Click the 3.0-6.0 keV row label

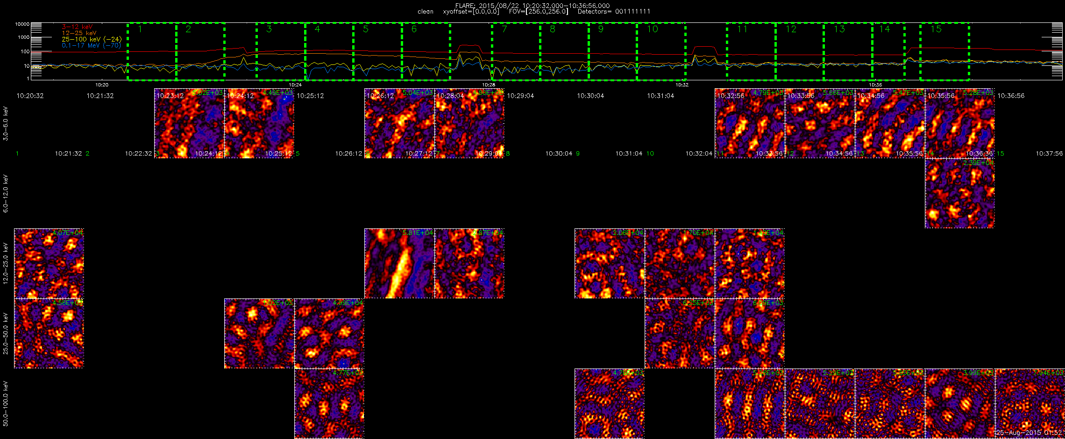(x=6, y=123)
